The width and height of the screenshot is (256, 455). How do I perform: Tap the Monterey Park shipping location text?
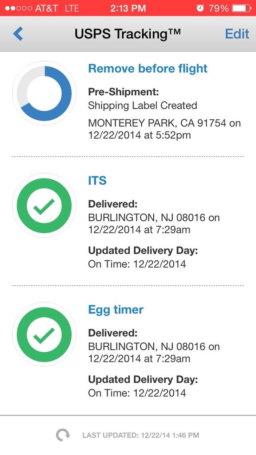pyautogui.click(x=164, y=129)
